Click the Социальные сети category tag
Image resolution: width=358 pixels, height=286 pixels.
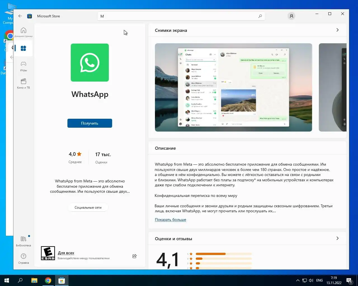pos(88,208)
